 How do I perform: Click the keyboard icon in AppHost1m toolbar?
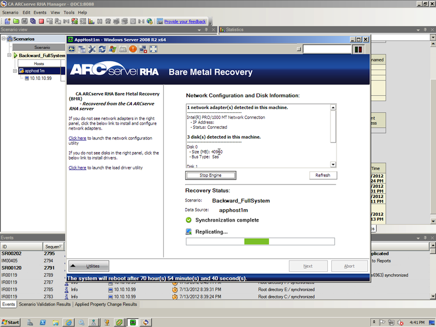(123, 49)
